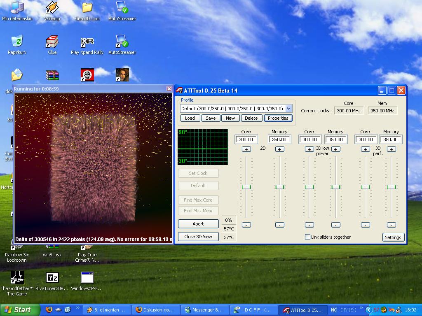This screenshot has height=316, width=422.
Task: Switch to Diskusjon.no Firefox taskbar item
Action: pyautogui.click(x=155, y=310)
